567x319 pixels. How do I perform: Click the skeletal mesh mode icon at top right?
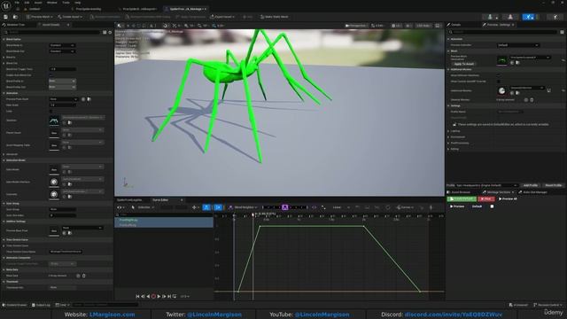pos(510,17)
